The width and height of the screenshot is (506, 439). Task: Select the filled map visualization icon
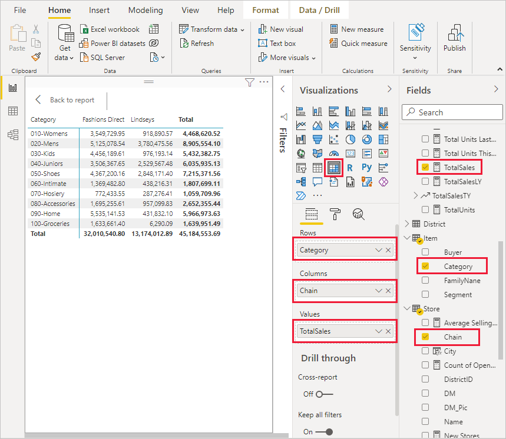tap(318, 153)
